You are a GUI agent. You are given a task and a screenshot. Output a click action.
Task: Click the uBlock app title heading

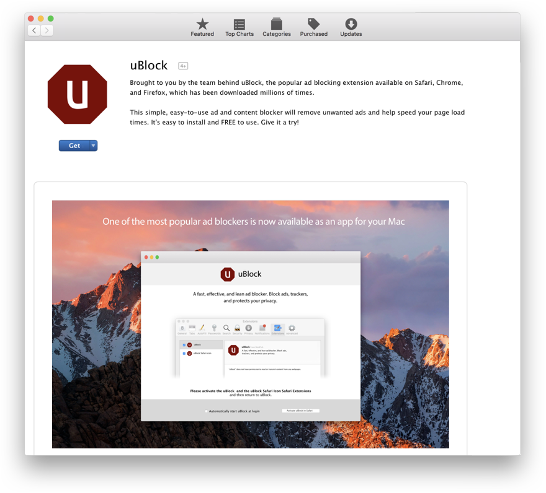(149, 66)
